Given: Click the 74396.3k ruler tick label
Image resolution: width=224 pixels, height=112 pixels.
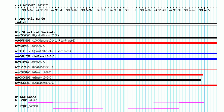Looking at the screenshot, I should click(145, 10).
